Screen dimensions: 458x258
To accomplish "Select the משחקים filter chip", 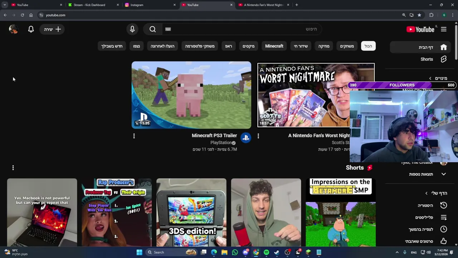I will pyautogui.click(x=347, y=46).
